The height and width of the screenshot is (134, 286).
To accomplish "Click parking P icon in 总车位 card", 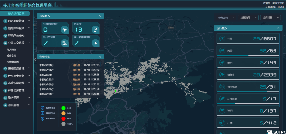I will (95, 30).
